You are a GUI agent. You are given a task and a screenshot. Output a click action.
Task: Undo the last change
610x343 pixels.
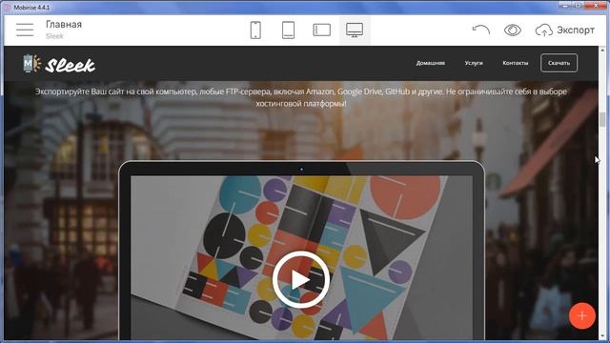tap(480, 30)
